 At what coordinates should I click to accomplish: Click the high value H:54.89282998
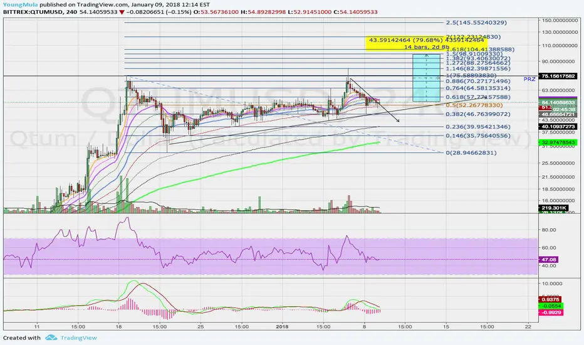(263, 12)
